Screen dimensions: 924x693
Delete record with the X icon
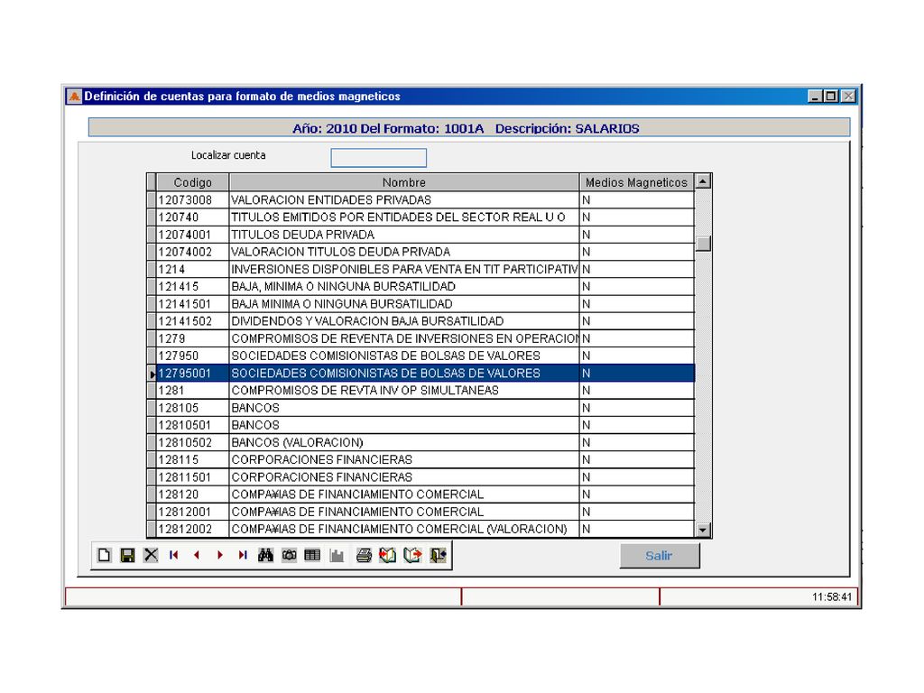tap(151, 555)
